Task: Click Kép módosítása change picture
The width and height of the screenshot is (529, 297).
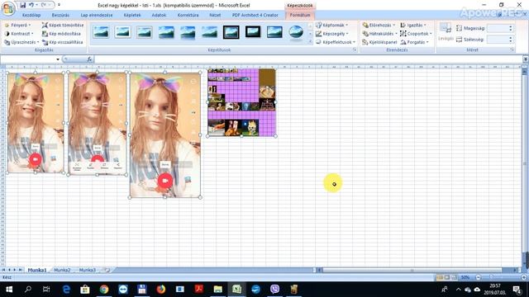Action: coord(61,34)
